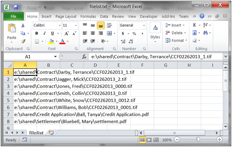
Task: Apply red Font Color
Action: pyautogui.click(x=62, y=41)
